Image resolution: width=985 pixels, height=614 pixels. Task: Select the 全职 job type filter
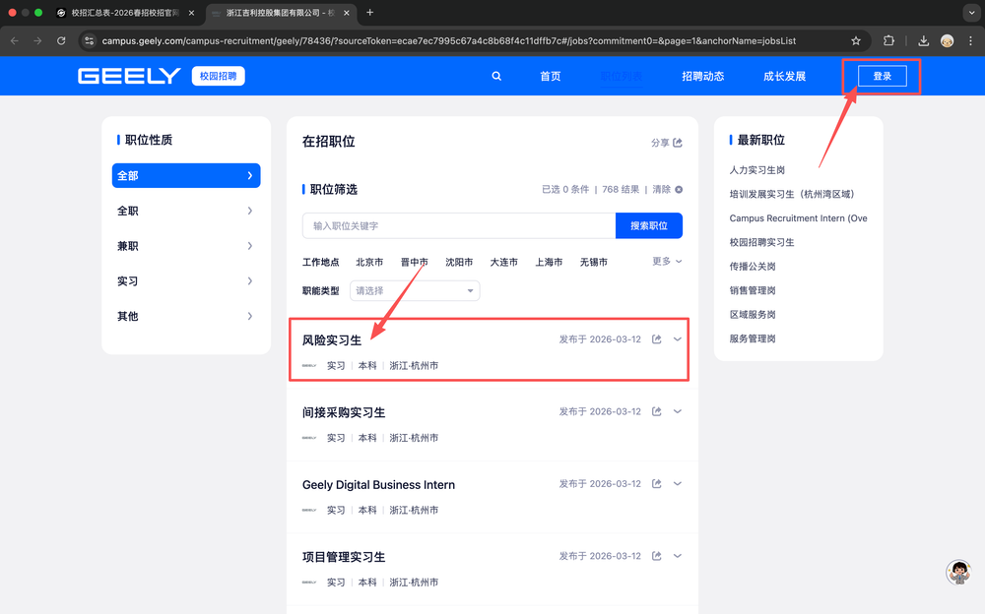coord(185,211)
